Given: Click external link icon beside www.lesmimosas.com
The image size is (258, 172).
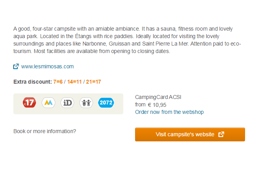Looking at the screenshot, I should coord(16,66).
